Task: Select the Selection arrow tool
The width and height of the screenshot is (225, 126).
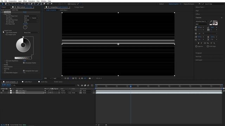Action: (x=2, y=4)
